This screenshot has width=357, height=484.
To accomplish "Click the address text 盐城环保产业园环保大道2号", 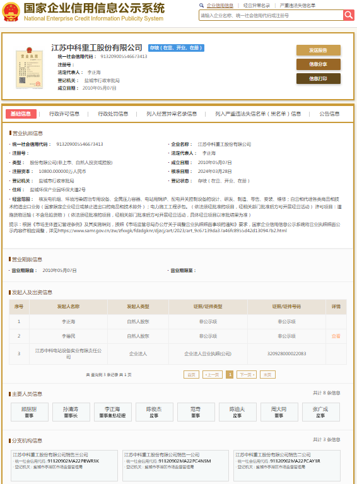I will (57, 189).
